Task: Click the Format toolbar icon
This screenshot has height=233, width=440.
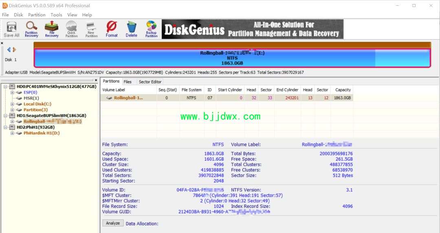Action: tap(111, 29)
